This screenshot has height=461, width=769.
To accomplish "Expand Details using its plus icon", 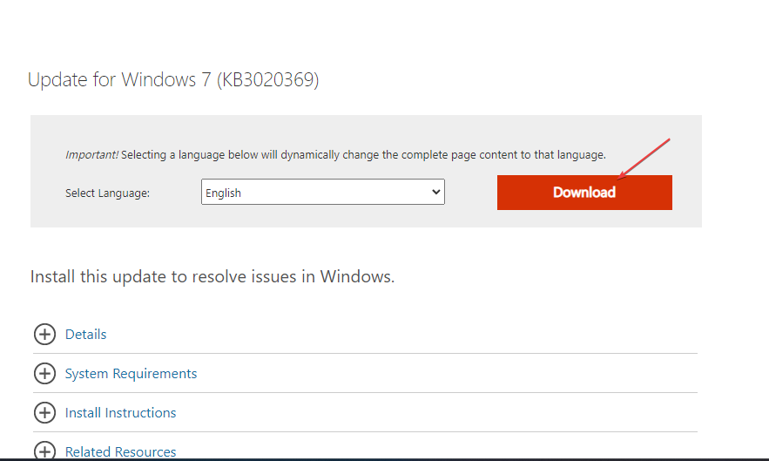I will click(x=44, y=335).
